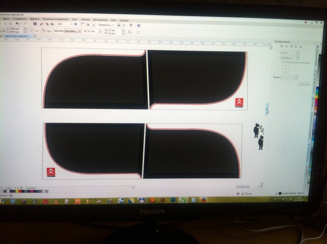Open the units dropdown showing millimeters
Screen dimensions: 327x244
tap(73, 31)
